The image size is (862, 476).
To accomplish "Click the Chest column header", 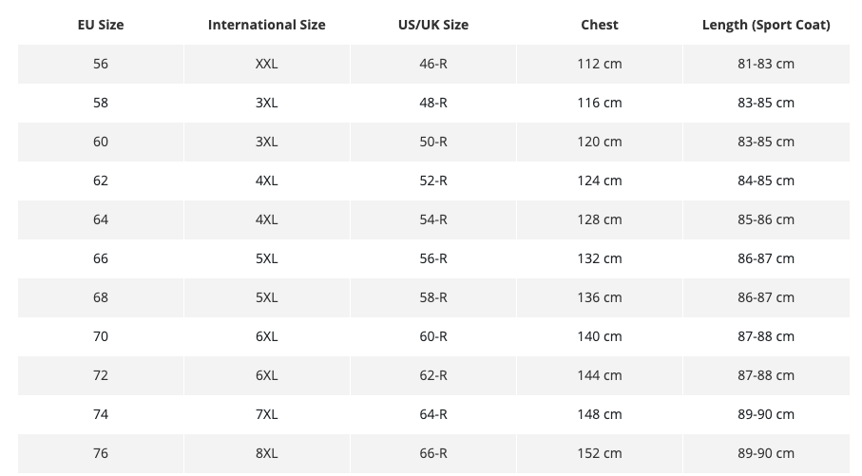I will (x=599, y=25).
